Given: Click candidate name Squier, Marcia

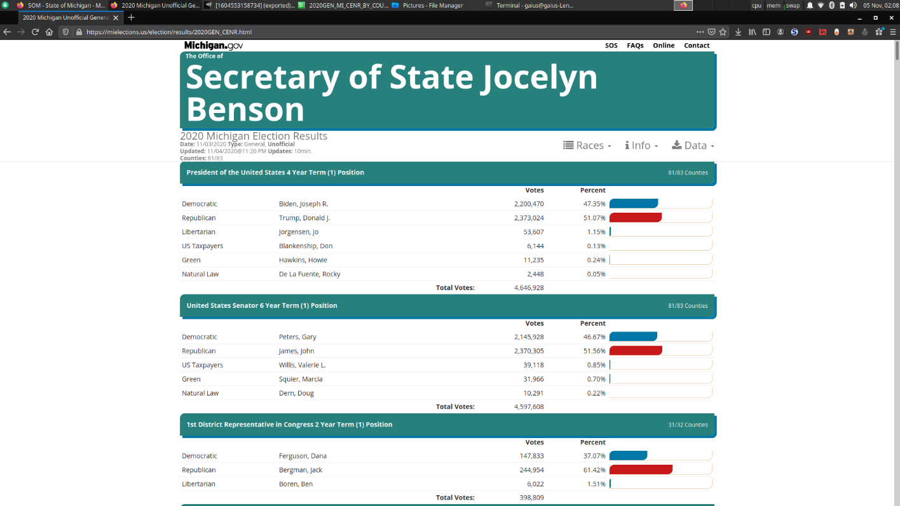Looking at the screenshot, I should click(x=301, y=379).
